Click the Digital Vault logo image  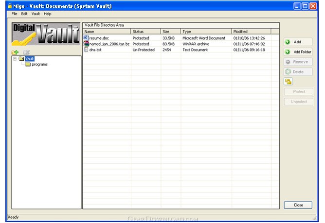click(x=46, y=34)
